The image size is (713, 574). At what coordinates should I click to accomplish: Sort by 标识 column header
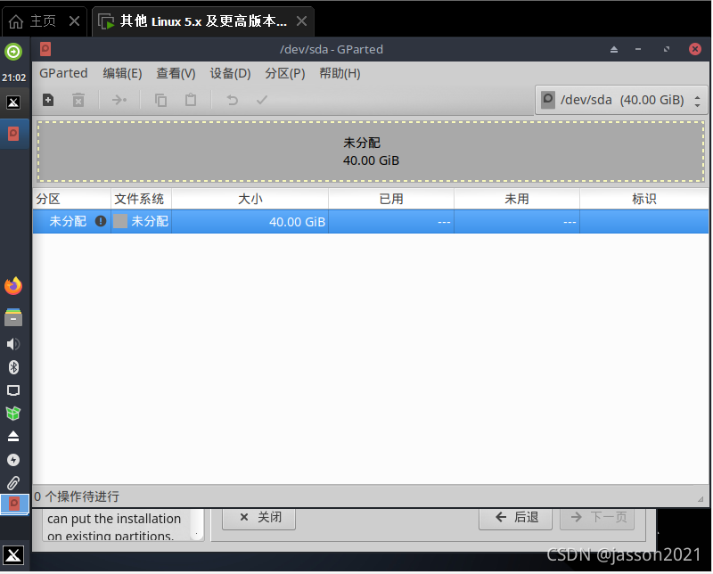click(x=643, y=199)
